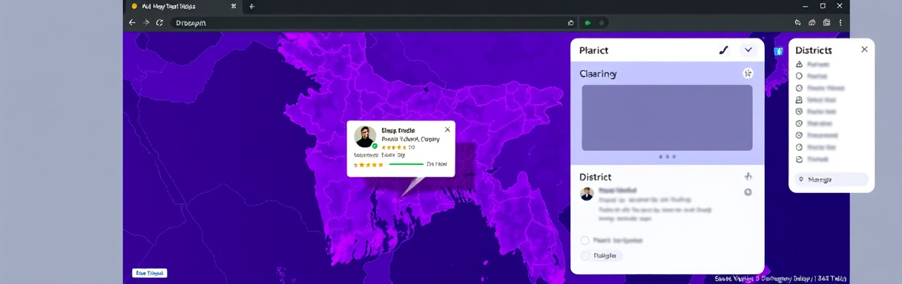Click the avatar in the District section

point(587,194)
